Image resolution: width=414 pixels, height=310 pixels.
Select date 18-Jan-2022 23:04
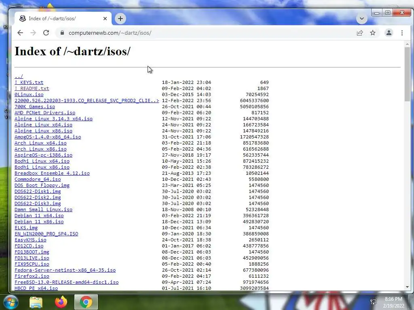[x=186, y=82]
